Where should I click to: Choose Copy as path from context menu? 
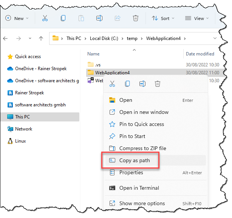[x=135, y=160]
